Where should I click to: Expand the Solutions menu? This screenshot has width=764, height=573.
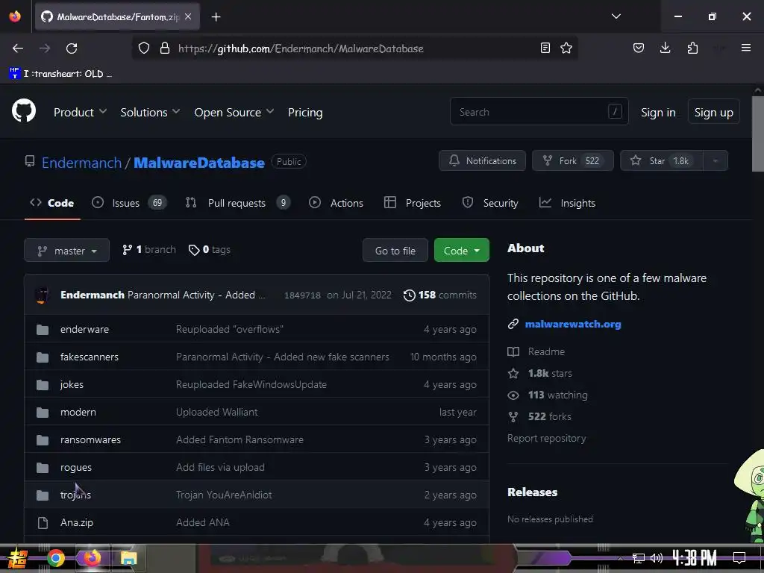tap(150, 112)
